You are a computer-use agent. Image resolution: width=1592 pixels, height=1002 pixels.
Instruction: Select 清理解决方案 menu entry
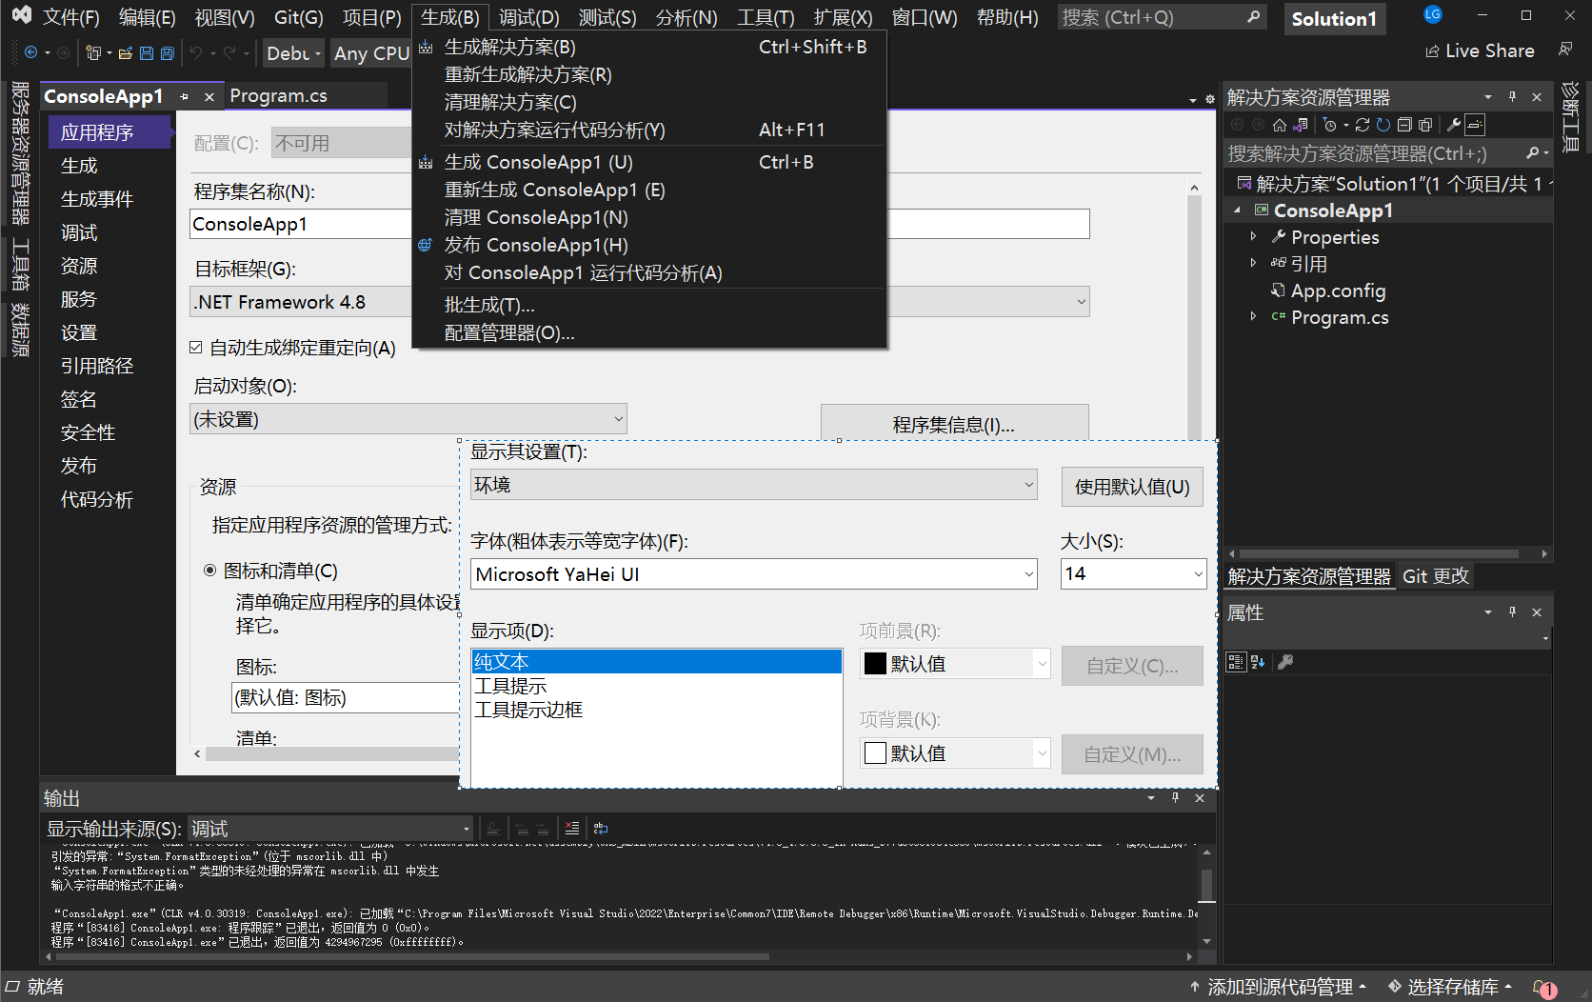[x=649, y=102]
